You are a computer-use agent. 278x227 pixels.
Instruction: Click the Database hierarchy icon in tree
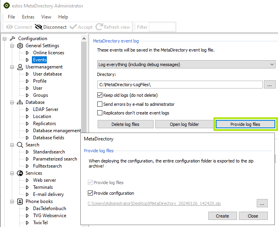[x=20, y=102]
